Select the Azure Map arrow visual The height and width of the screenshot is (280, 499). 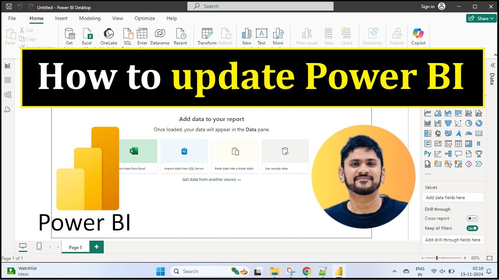(458, 133)
